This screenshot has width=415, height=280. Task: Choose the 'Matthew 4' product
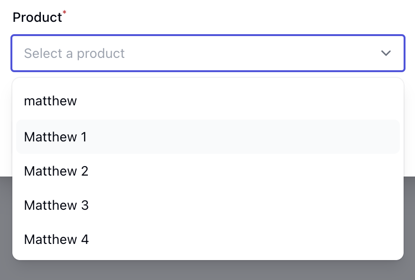[56, 239]
